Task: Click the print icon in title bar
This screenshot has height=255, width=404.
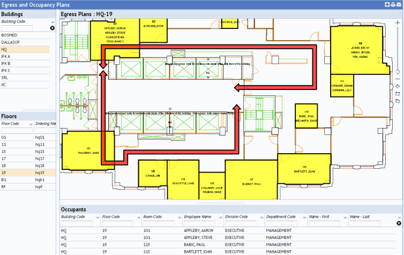Action: tap(393, 4)
